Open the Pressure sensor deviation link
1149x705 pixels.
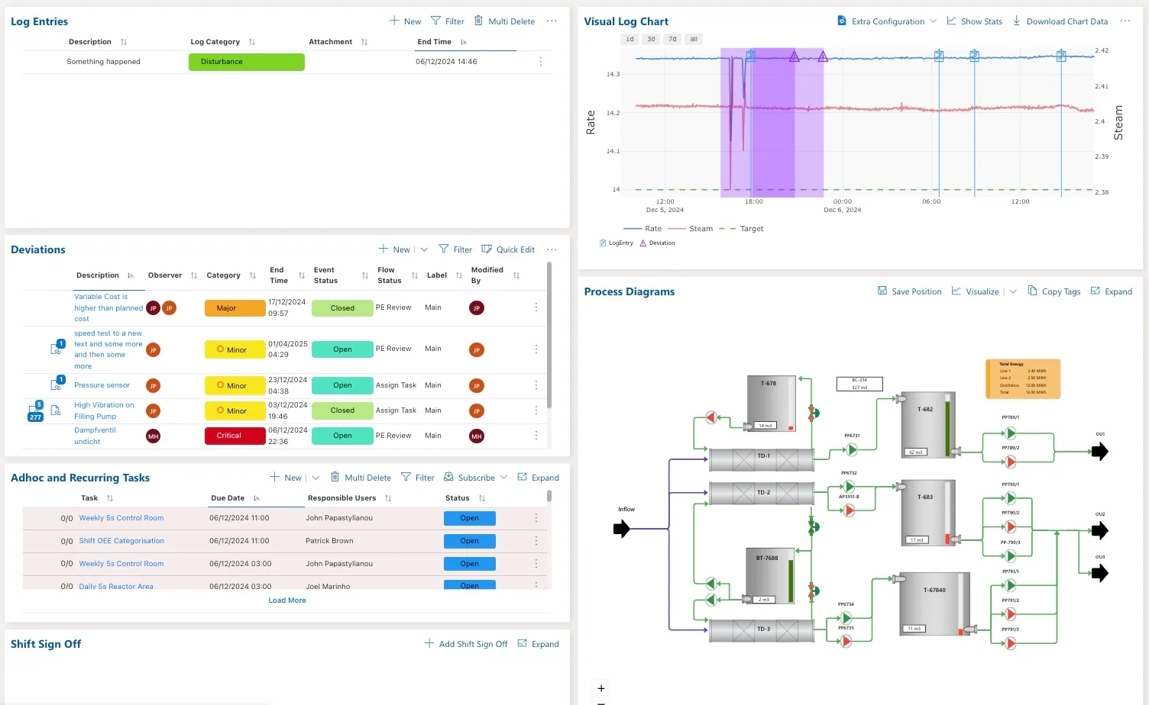click(x=102, y=385)
